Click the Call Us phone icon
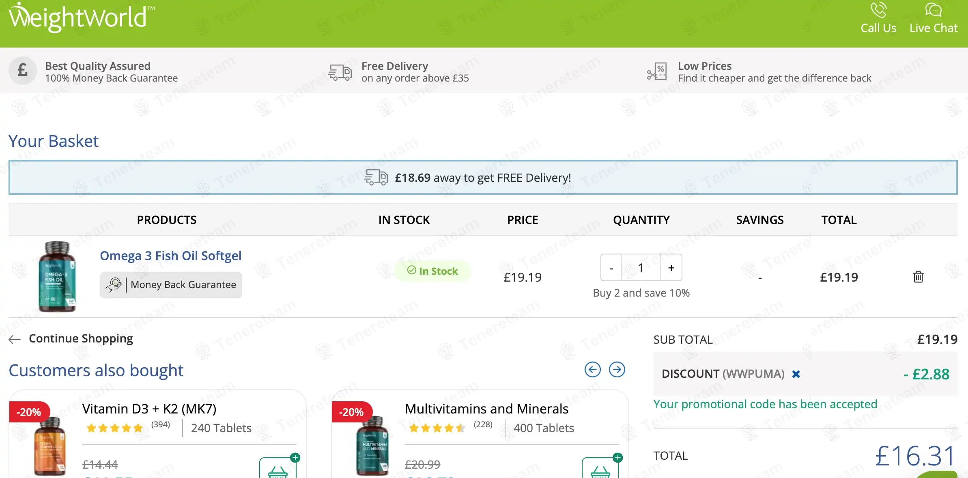The width and height of the screenshot is (968, 478). point(878,10)
